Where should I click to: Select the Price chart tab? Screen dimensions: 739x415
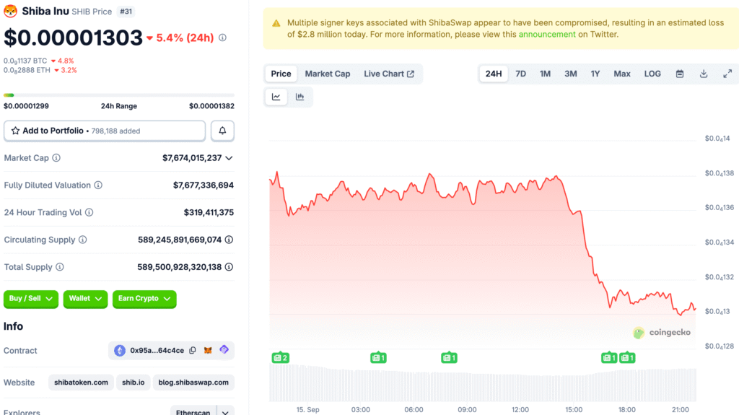pyautogui.click(x=281, y=74)
